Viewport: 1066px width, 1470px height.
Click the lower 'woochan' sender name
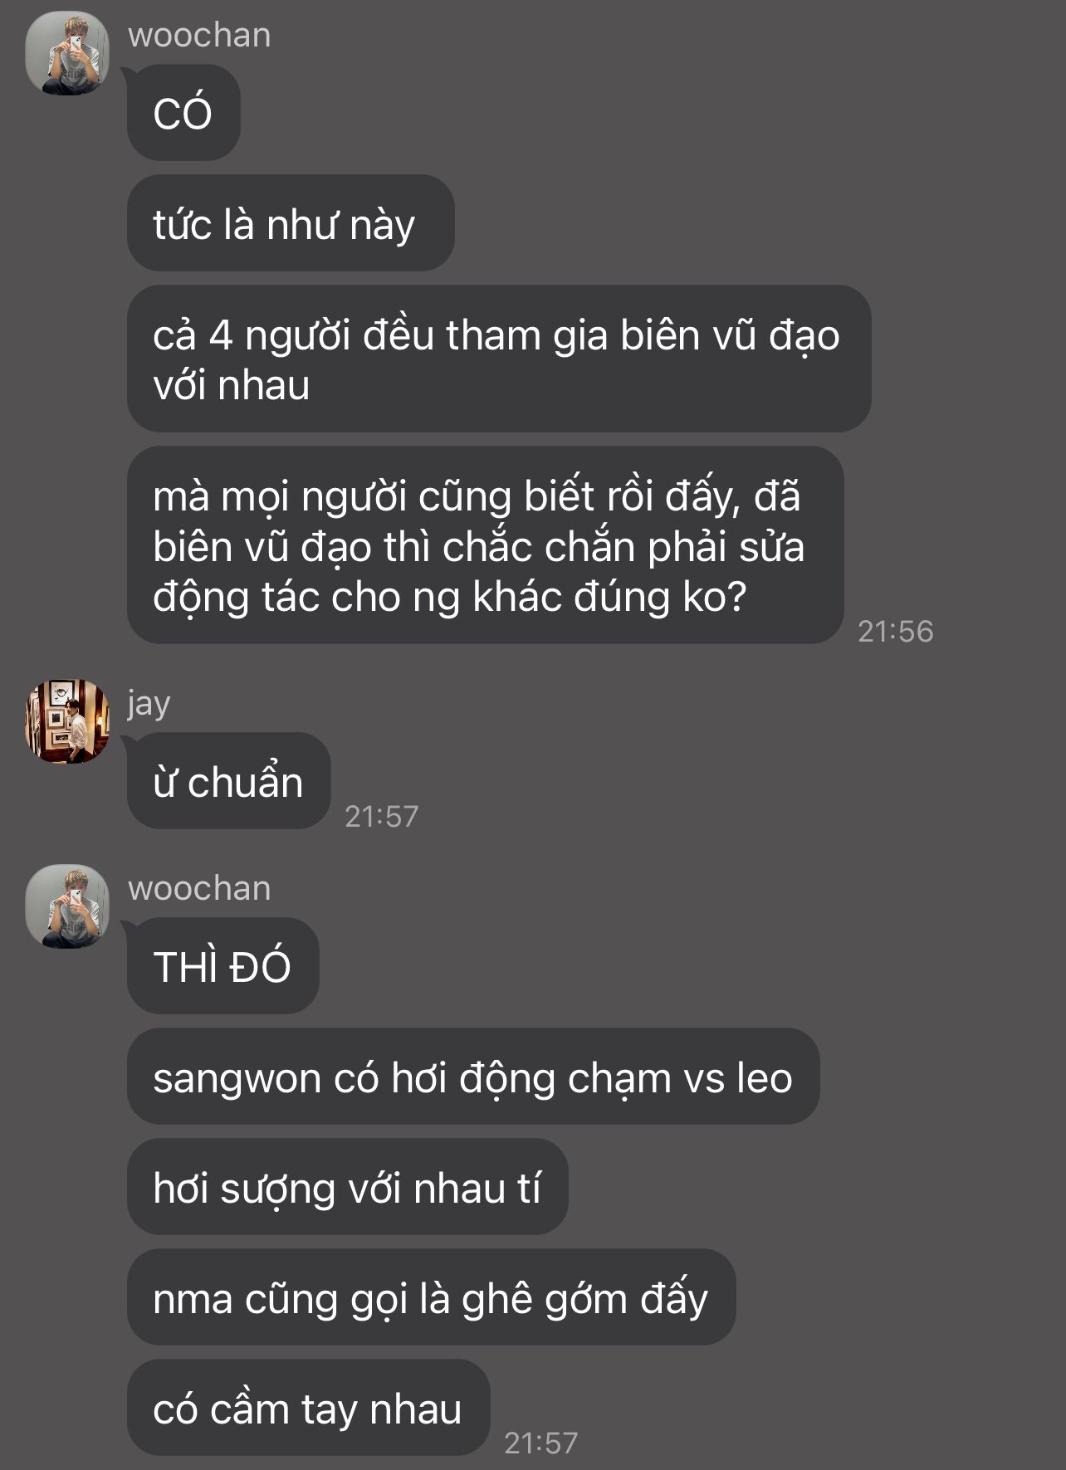click(199, 889)
